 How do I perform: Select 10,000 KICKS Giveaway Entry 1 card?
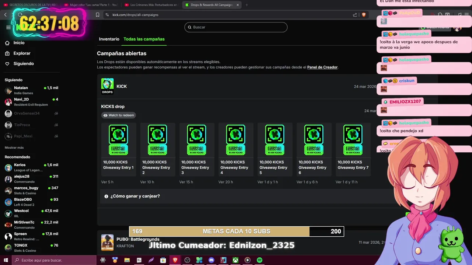click(118, 149)
